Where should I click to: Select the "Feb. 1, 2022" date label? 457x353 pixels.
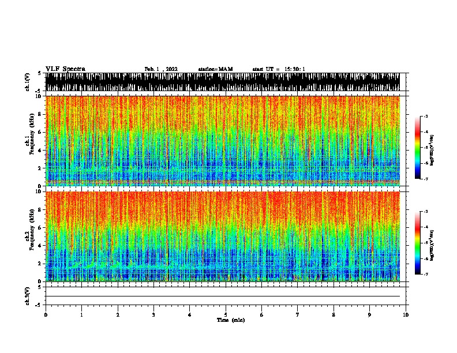161,69
